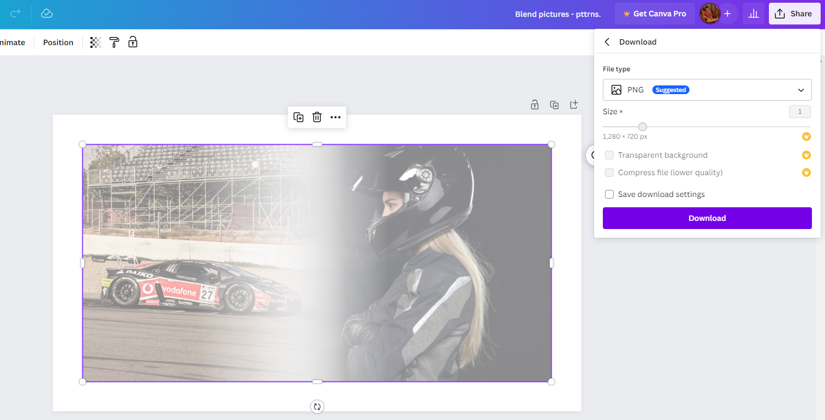
Task: Go back using the Download panel arrow
Action: point(607,42)
